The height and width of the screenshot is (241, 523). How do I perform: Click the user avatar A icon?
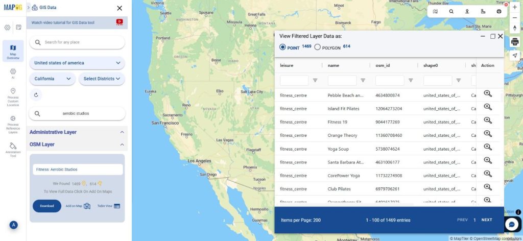pyautogui.click(x=14, y=225)
